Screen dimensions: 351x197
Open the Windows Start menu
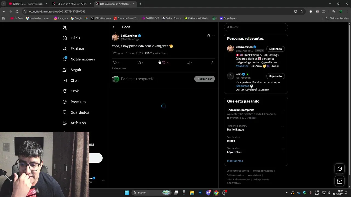(x=127, y=193)
